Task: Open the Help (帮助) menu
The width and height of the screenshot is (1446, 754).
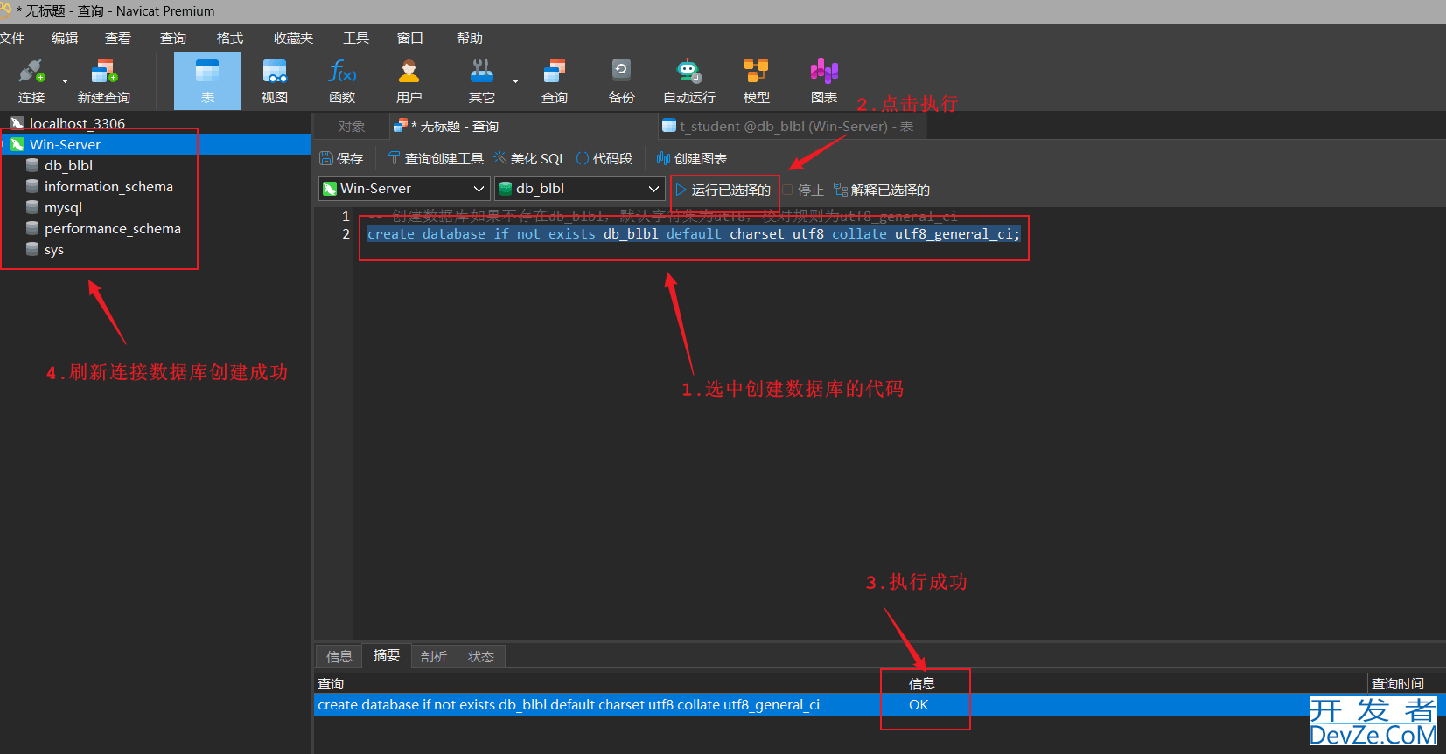Action: tap(470, 38)
